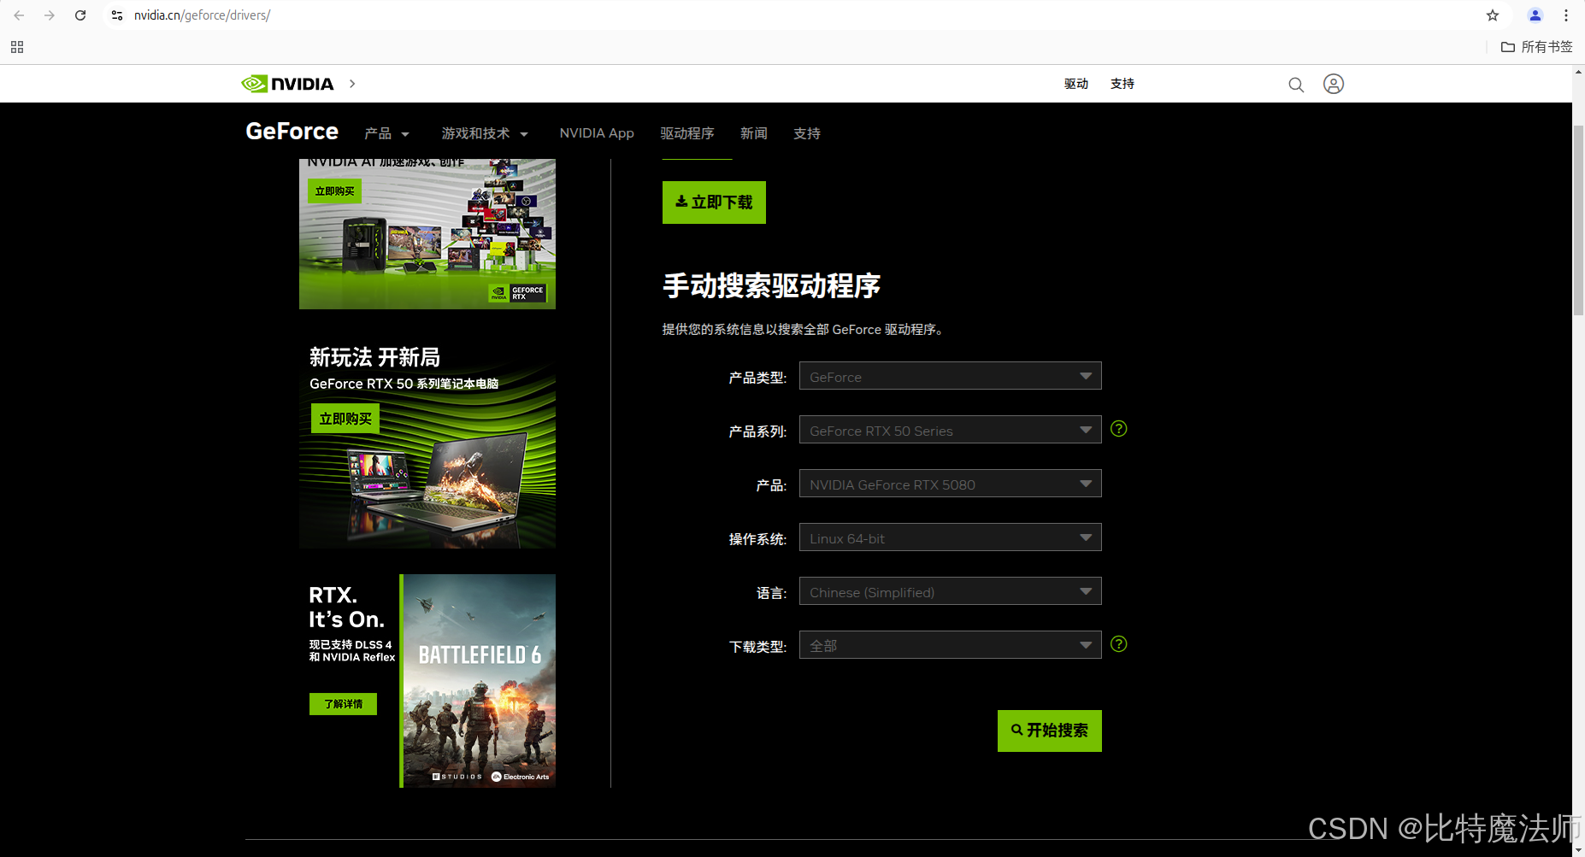1585x857 pixels.
Task: Open the NVIDIA App nav item
Action: pyautogui.click(x=597, y=133)
